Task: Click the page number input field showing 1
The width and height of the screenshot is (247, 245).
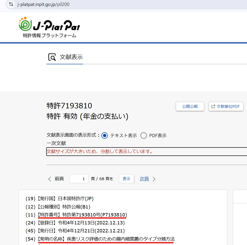Action: [79, 179]
